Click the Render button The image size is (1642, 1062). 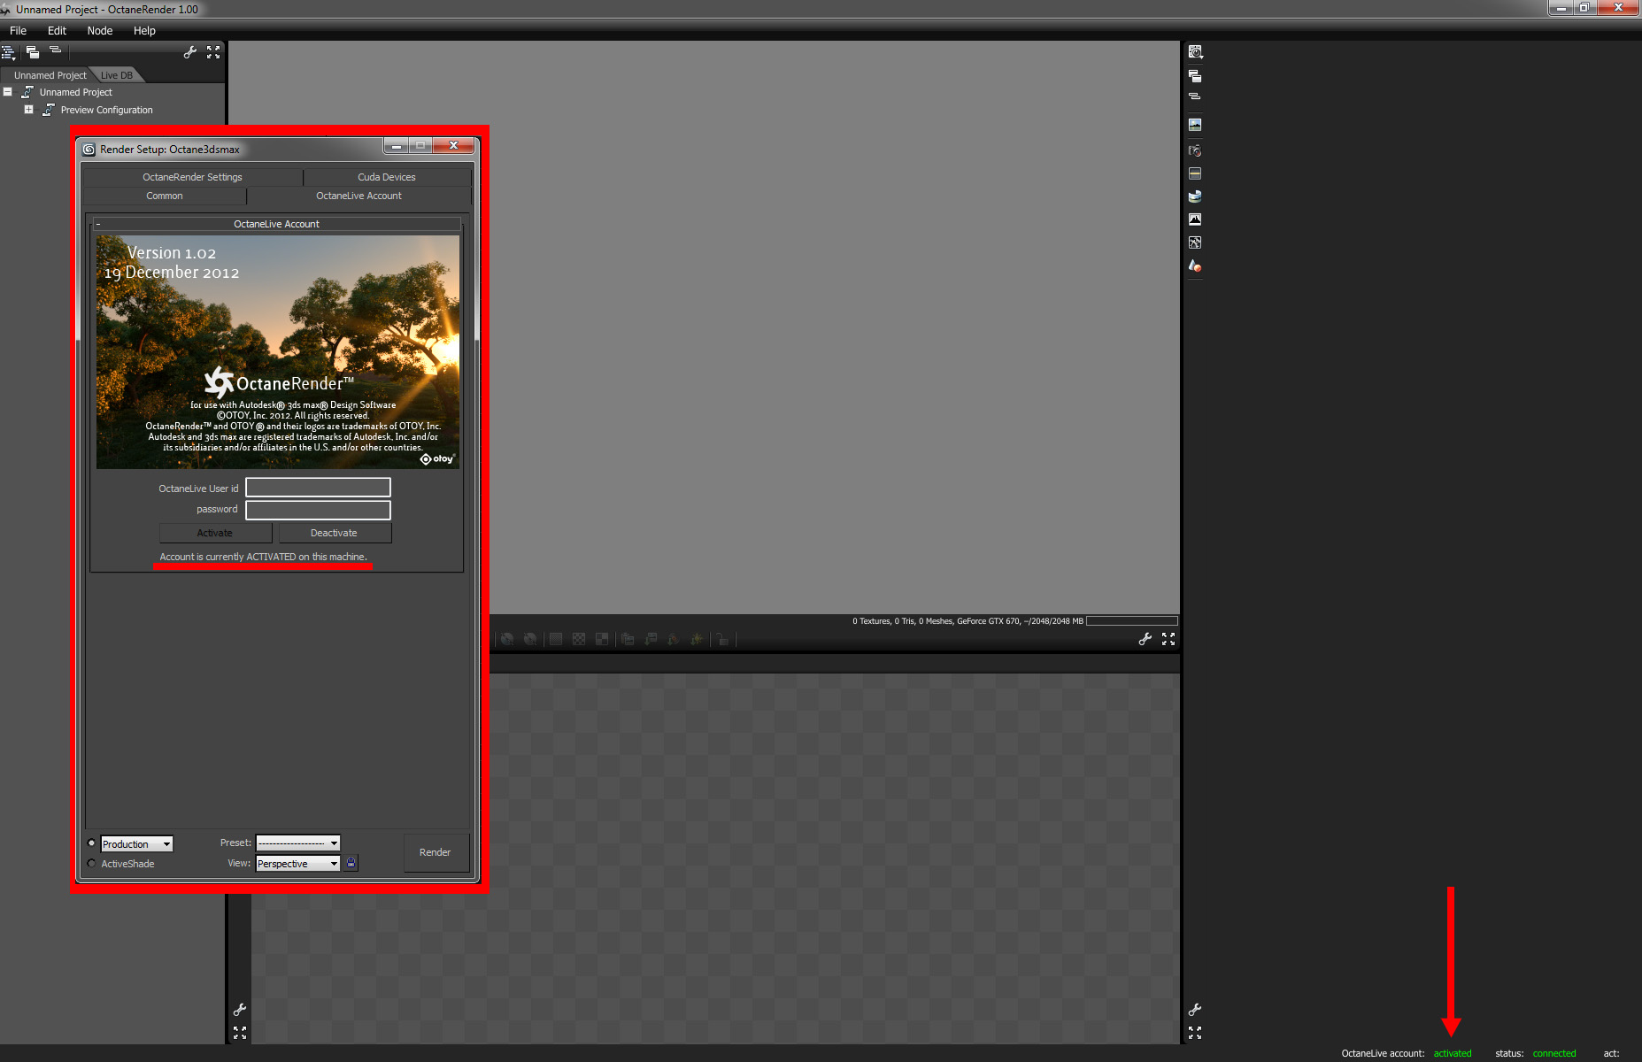tap(436, 852)
